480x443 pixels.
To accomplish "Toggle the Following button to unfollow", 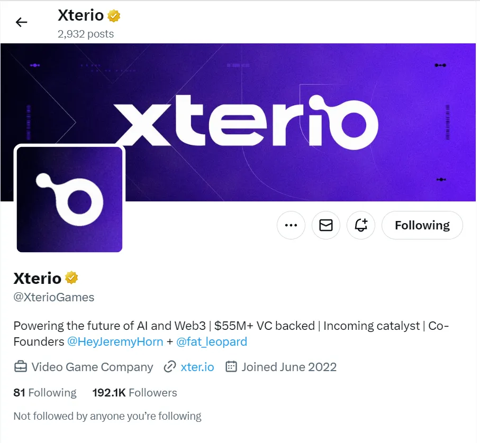I will [x=422, y=225].
